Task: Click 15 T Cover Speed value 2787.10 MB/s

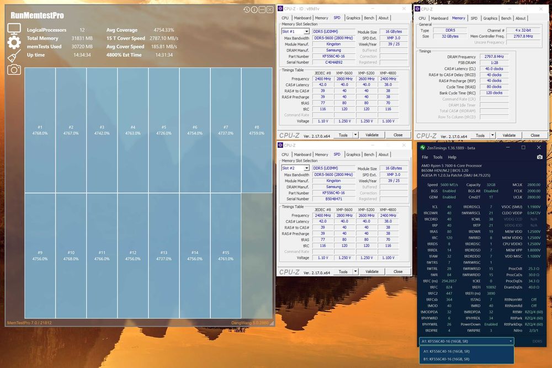Action: [x=164, y=38]
